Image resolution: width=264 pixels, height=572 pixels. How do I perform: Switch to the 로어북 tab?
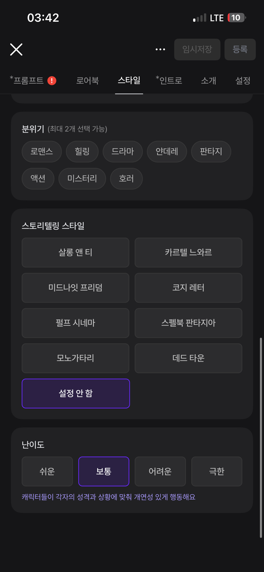point(87,81)
